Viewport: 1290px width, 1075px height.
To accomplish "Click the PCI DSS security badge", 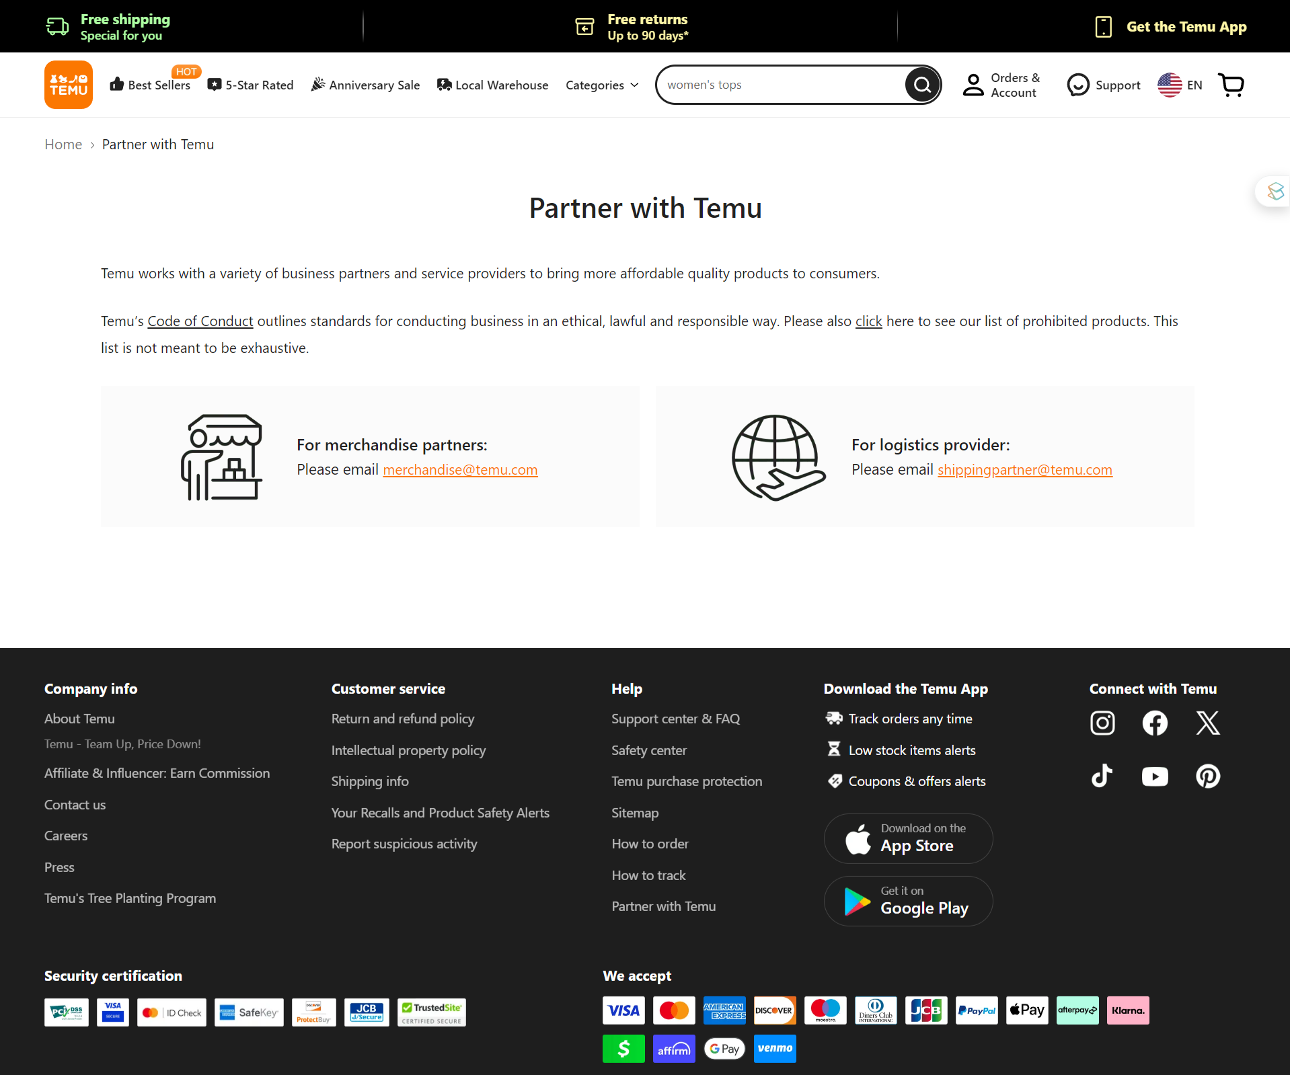I will pyautogui.click(x=67, y=1012).
